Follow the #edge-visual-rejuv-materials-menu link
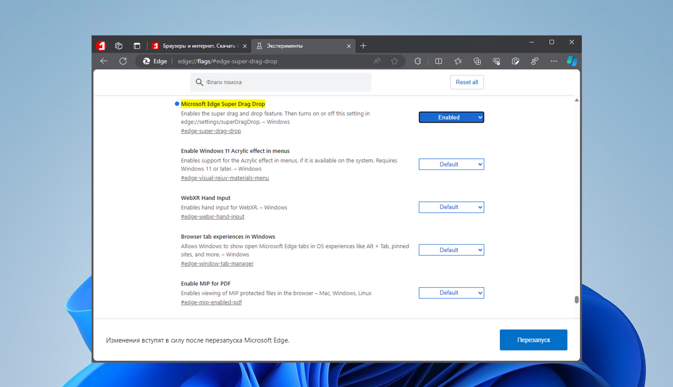This screenshot has width=673, height=387. [225, 178]
